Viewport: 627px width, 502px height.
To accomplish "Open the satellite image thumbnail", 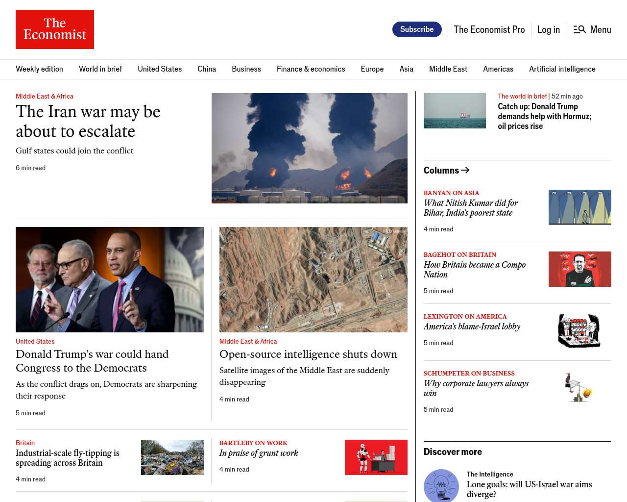I will (x=313, y=279).
